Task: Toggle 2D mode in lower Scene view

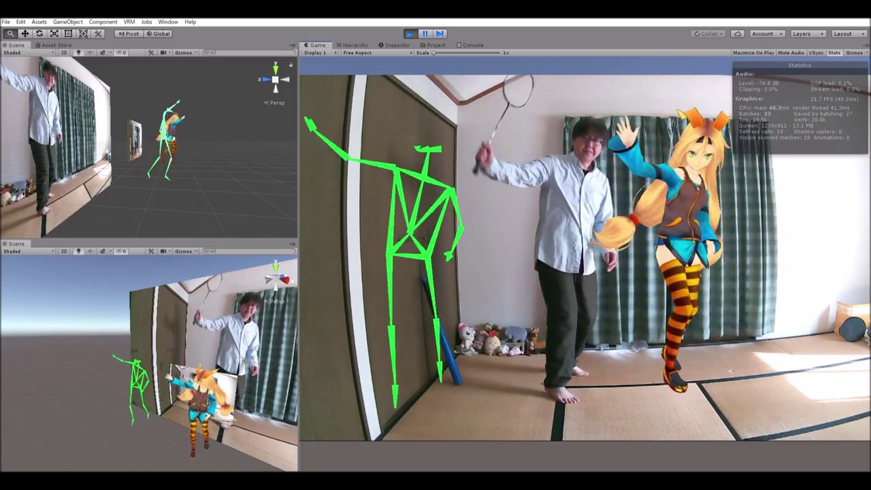Action: pyautogui.click(x=65, y=251)
